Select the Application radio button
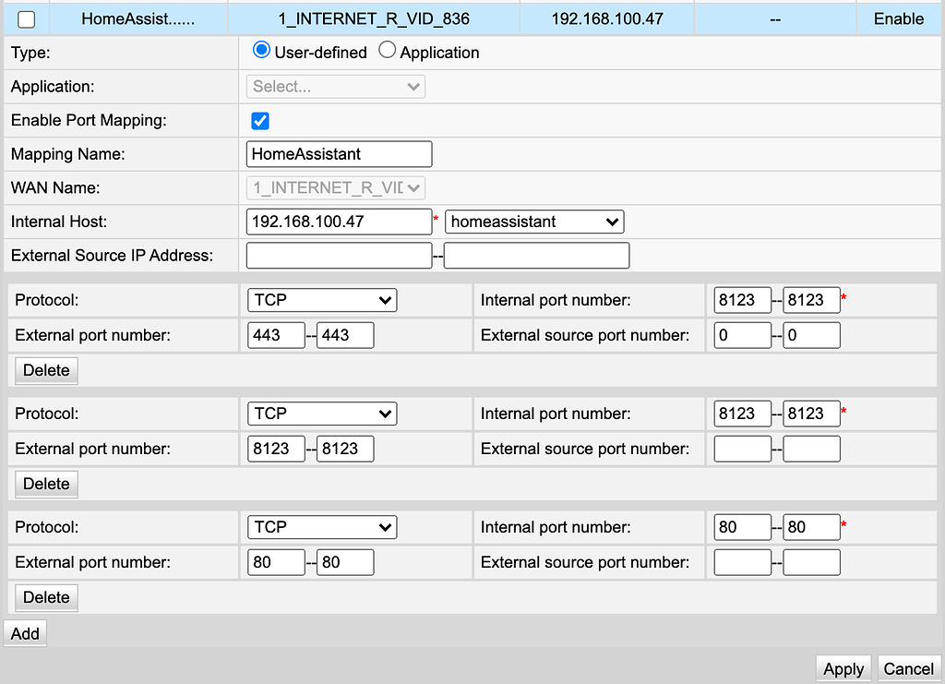 (x=387, y=52)
